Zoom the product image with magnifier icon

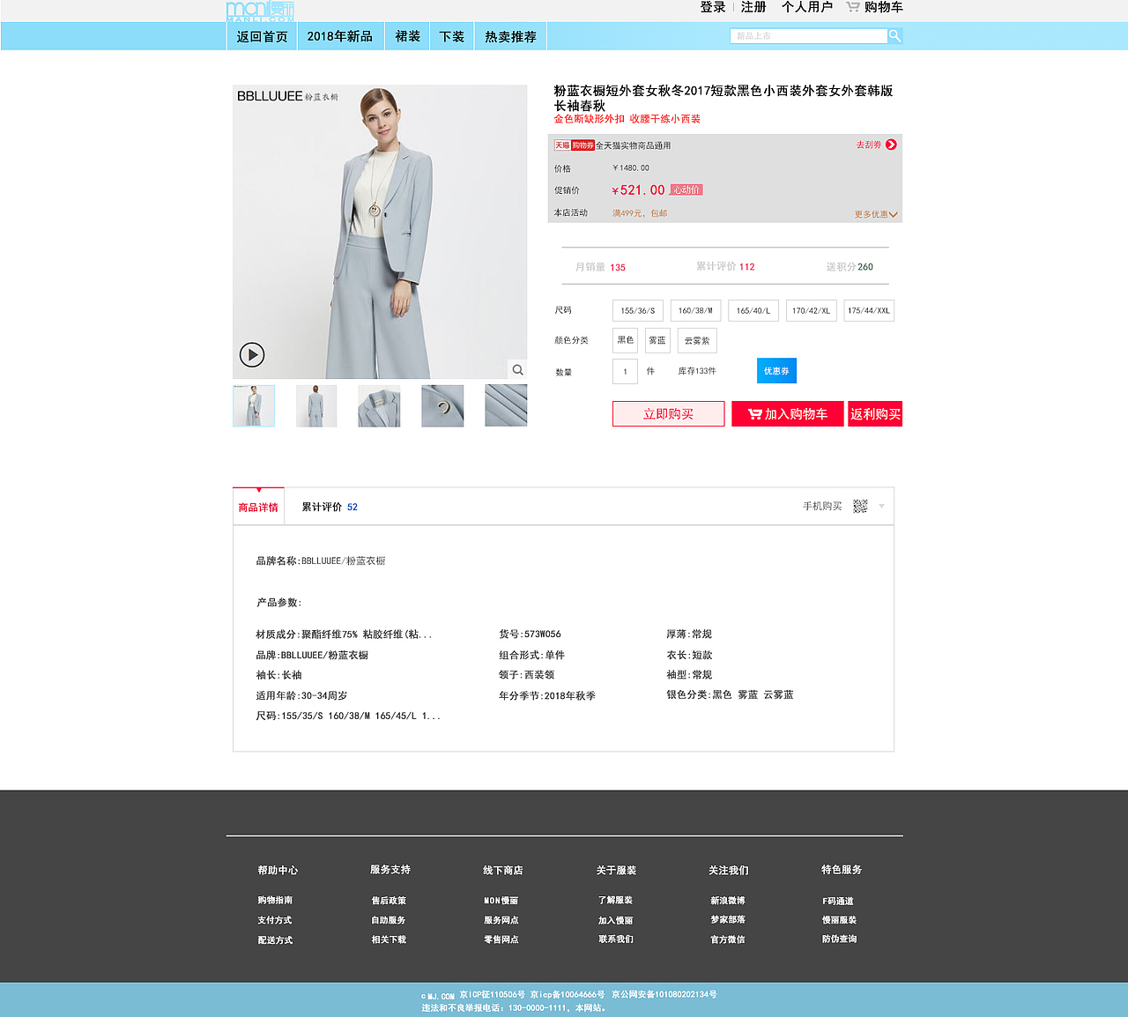pyautogui.click(x=518, y=370)
